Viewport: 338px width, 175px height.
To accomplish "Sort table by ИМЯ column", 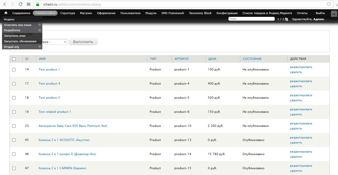I will coord(42,59).
